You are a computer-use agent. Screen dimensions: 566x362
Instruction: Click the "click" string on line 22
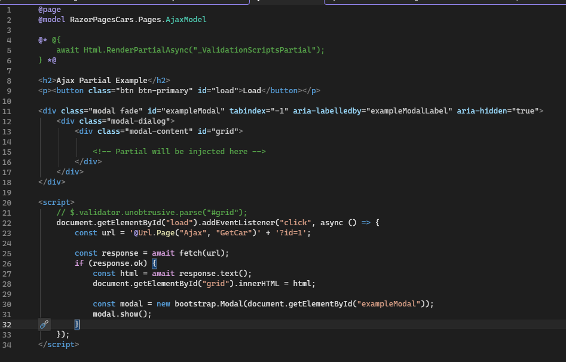point(295,223)
